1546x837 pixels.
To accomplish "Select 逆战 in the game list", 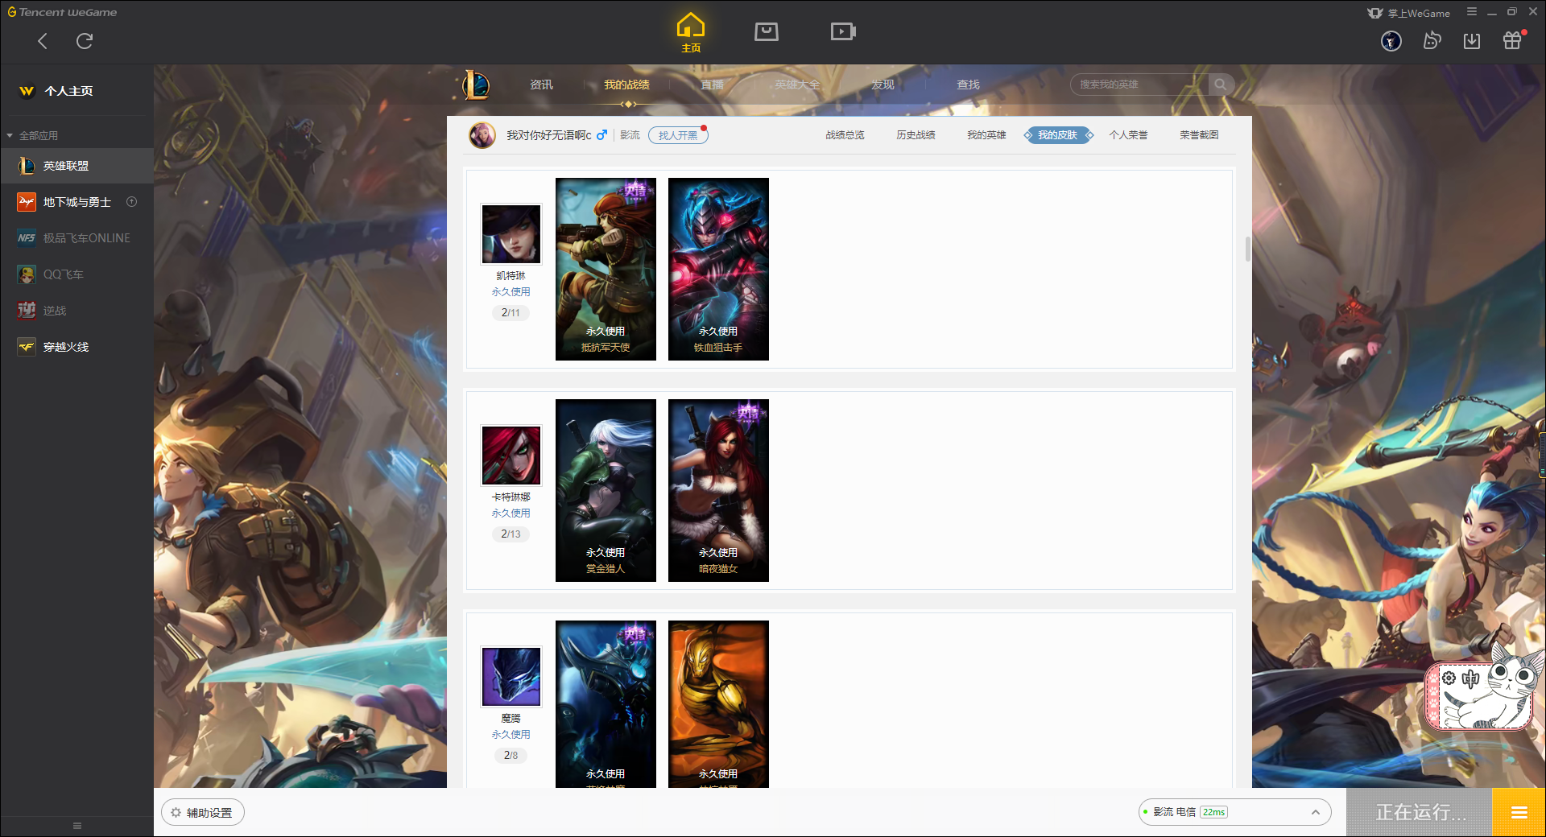I will (x=76, y=311).
